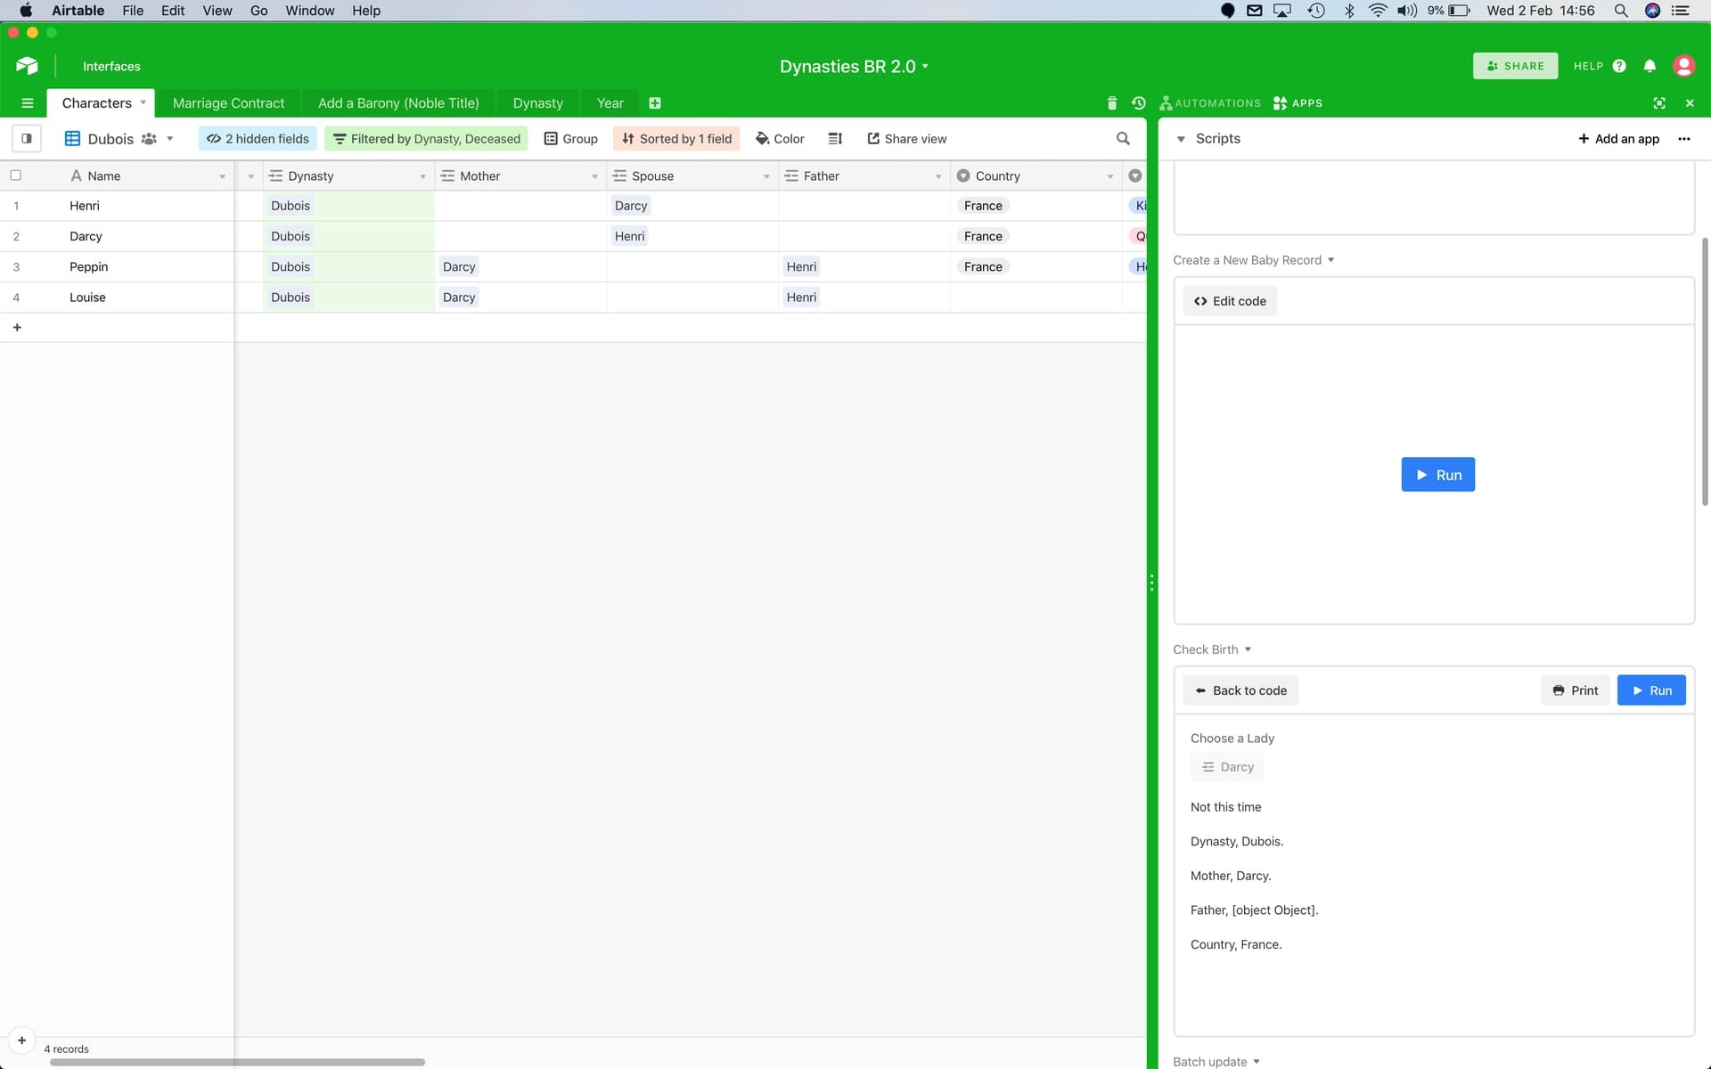Open the Dubois view switcher dropdown
Viewport: 1711px width, 1069px height.
tap(119, 138)
